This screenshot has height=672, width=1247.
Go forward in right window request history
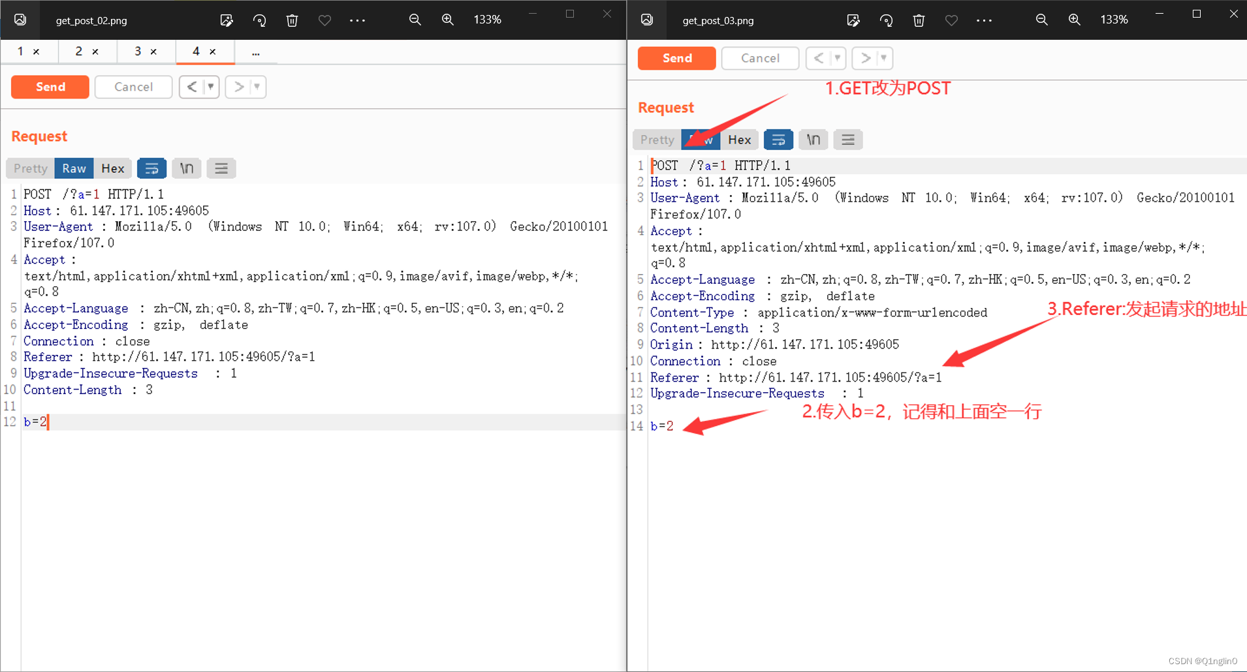click(865, 58)
